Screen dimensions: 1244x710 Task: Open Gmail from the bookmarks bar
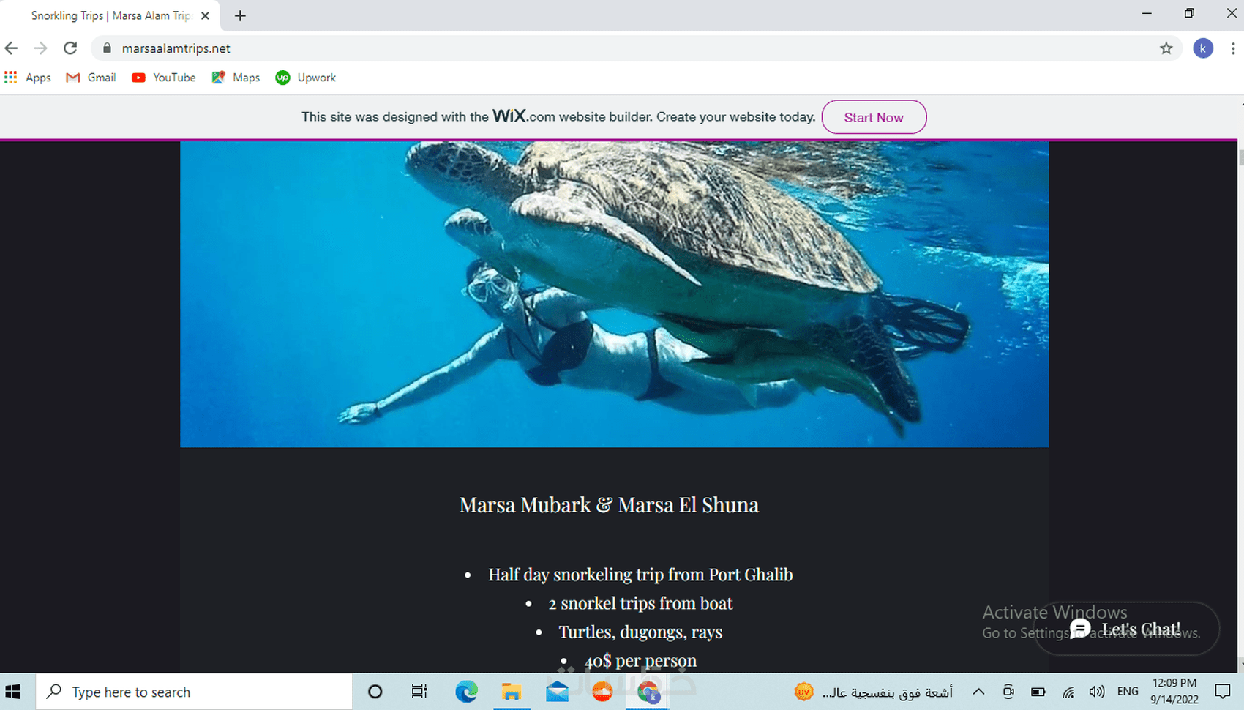pyautogui.click(x=90, y=78)
